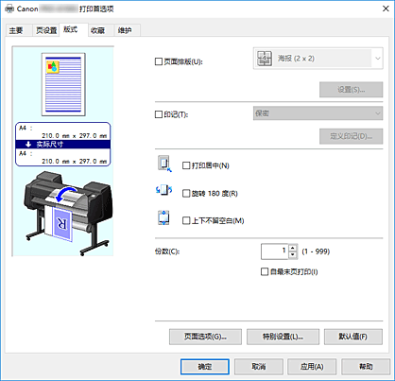Check the 打印居中(N) option

[186, 165]
